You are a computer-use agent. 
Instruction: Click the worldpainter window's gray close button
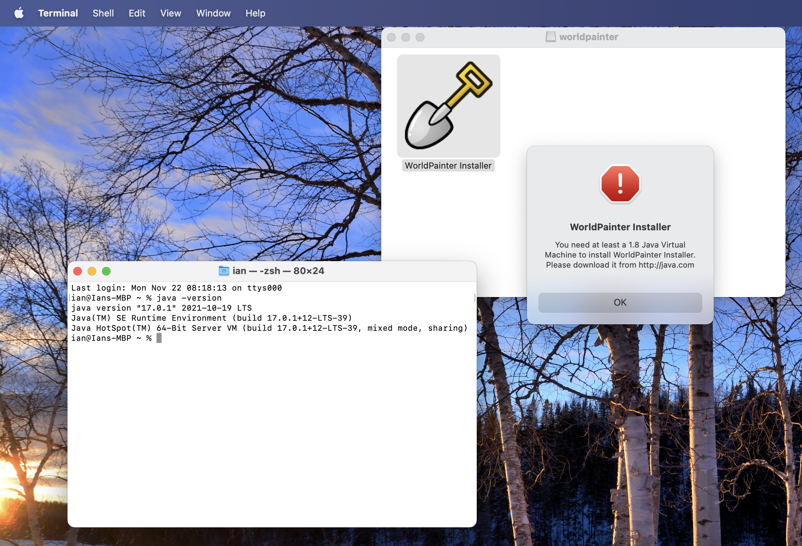[x=391, y=37]
